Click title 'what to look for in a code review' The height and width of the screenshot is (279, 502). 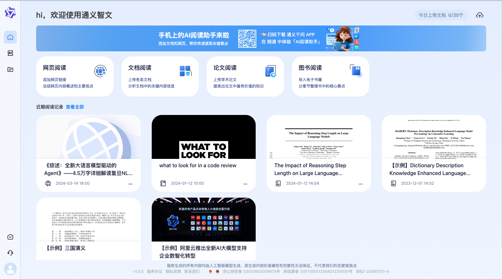[x=198, y=165]
